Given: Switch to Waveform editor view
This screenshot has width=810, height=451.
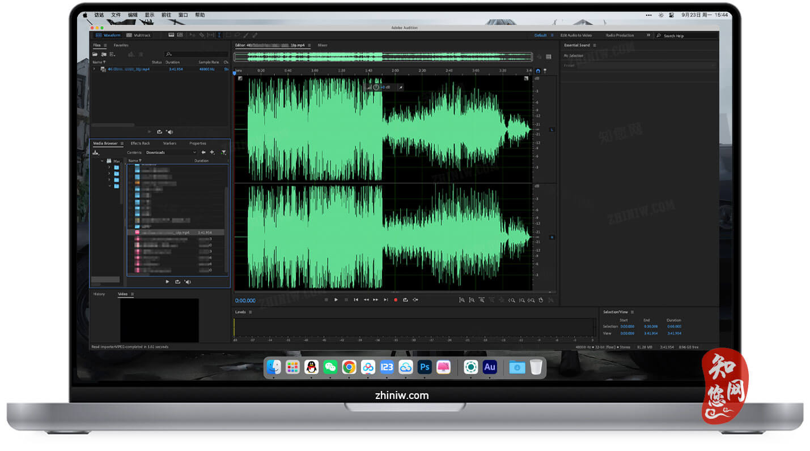Looking at the screenshot, I should click(x=108, y=35).
